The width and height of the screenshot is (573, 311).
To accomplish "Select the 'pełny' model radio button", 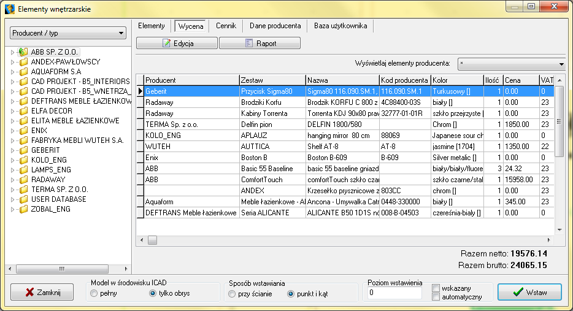I will click(94, 293).
